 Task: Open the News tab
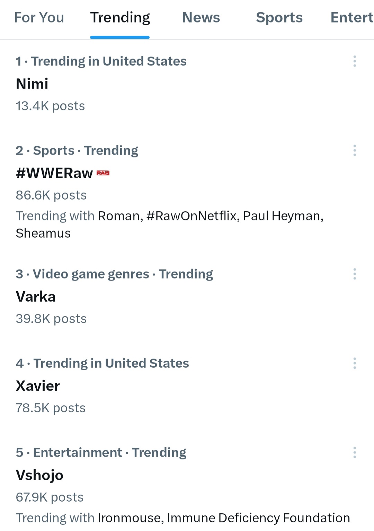click(201, 18)
